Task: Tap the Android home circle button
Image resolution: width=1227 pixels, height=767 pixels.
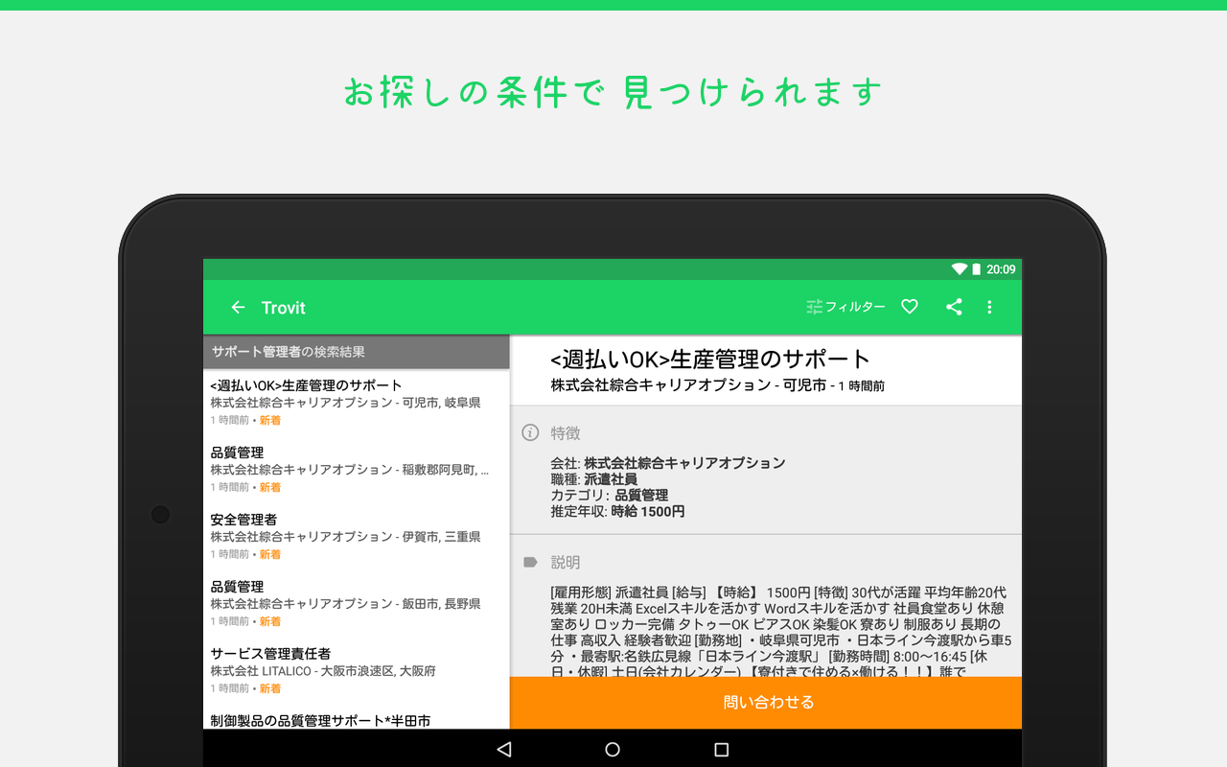Action: [x=613, y=750]
